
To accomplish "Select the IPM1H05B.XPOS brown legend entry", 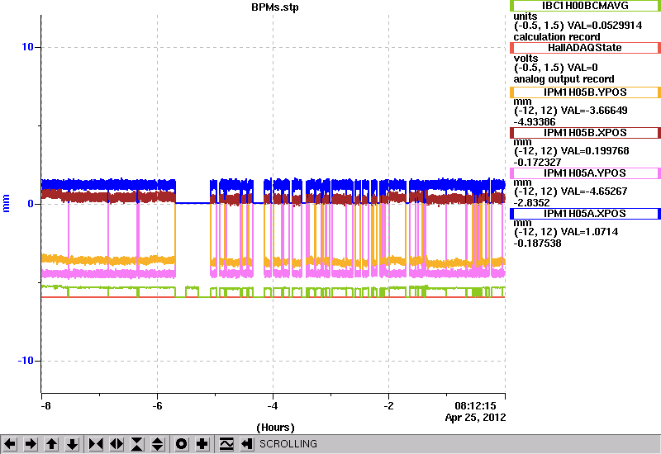I will [585, 133].
